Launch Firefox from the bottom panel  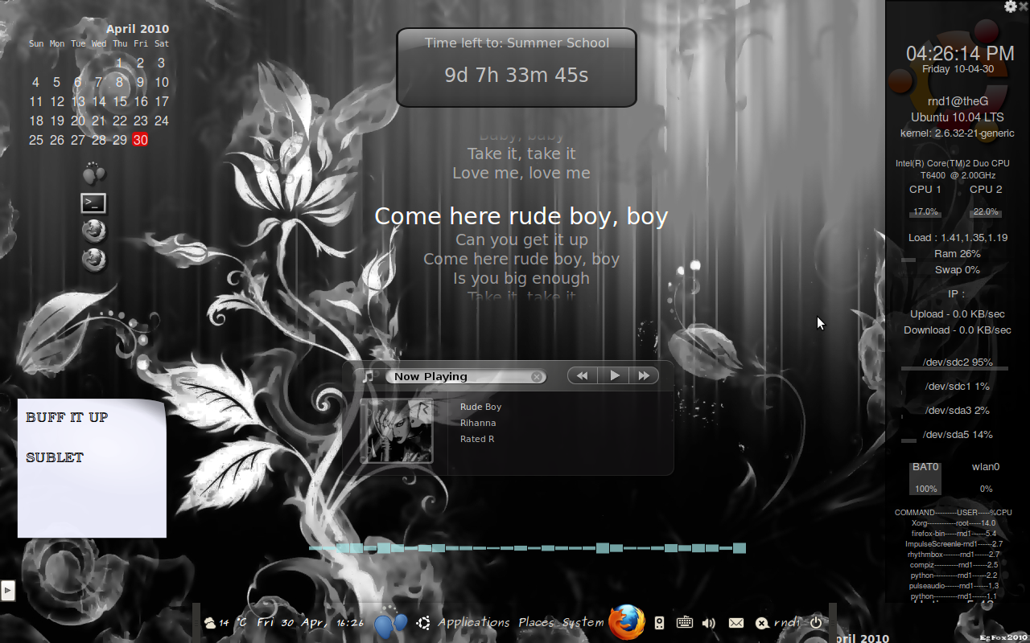point(627,622)
